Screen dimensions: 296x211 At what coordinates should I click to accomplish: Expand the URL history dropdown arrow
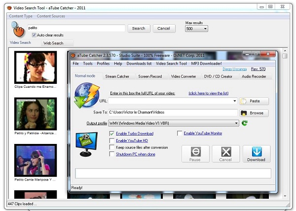(235, 101)
